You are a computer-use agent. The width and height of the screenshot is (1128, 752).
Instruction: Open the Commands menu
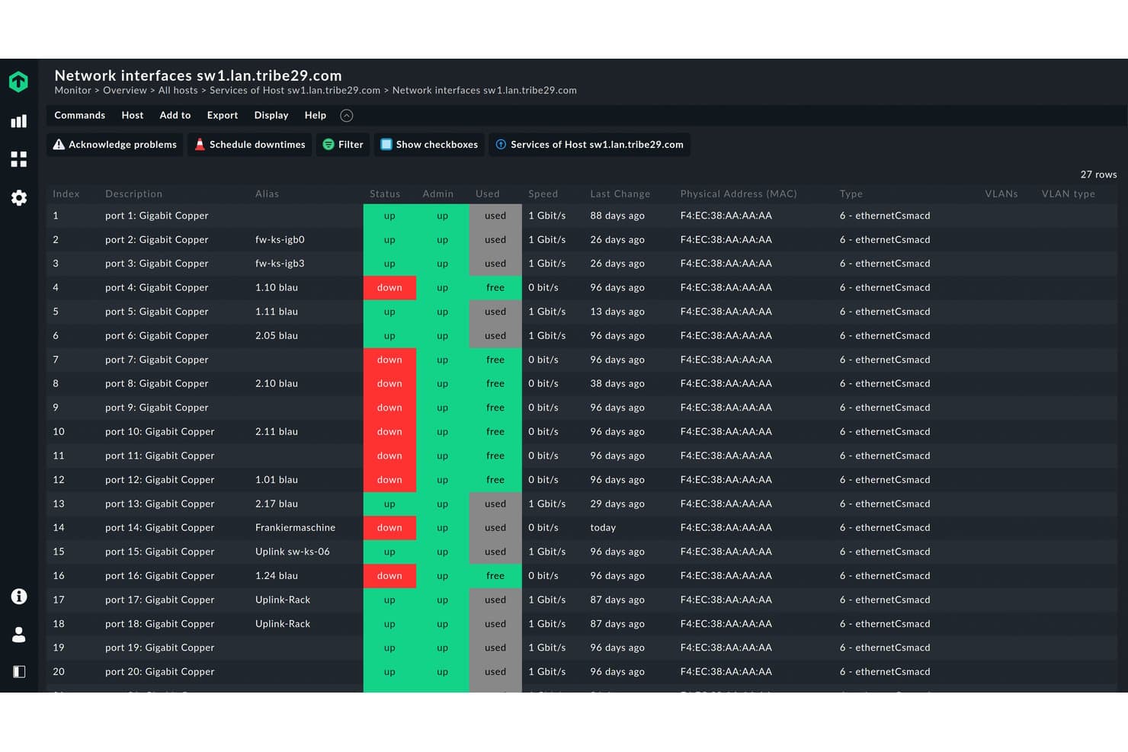[x=79, y=115]
